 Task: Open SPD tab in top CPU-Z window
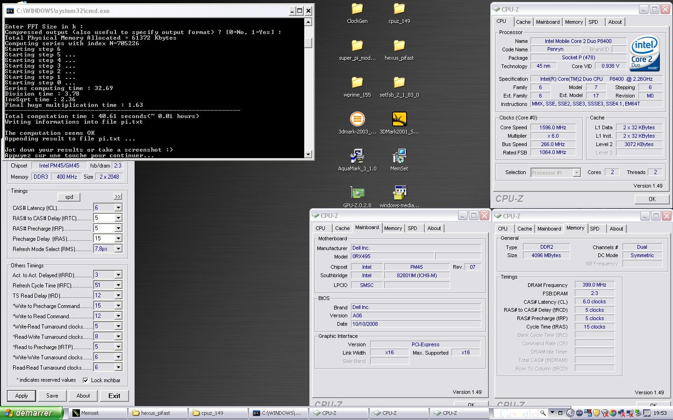(x=593, y=22)
